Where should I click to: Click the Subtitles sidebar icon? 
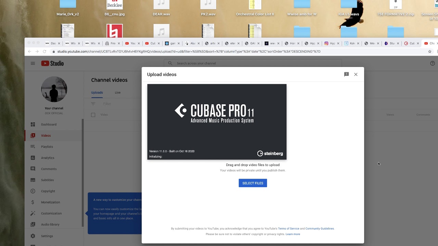(x=33, y=180)
